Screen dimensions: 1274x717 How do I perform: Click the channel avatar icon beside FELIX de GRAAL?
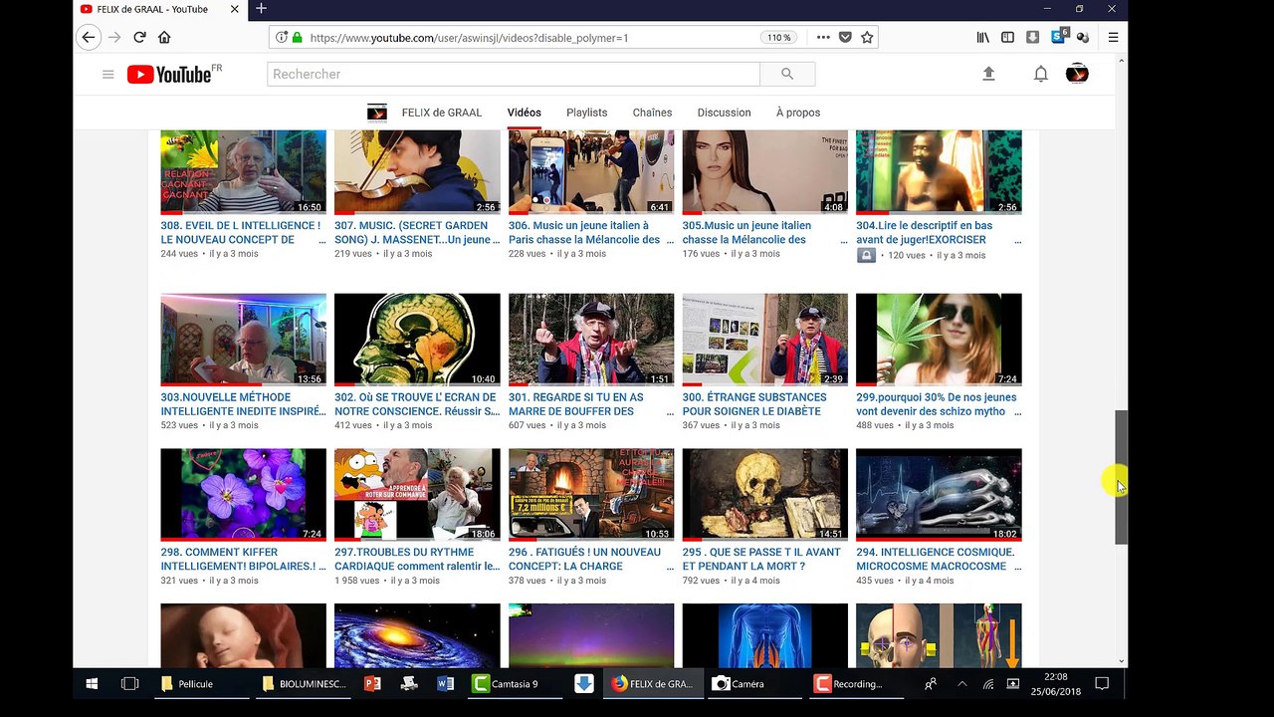point(377,113)
